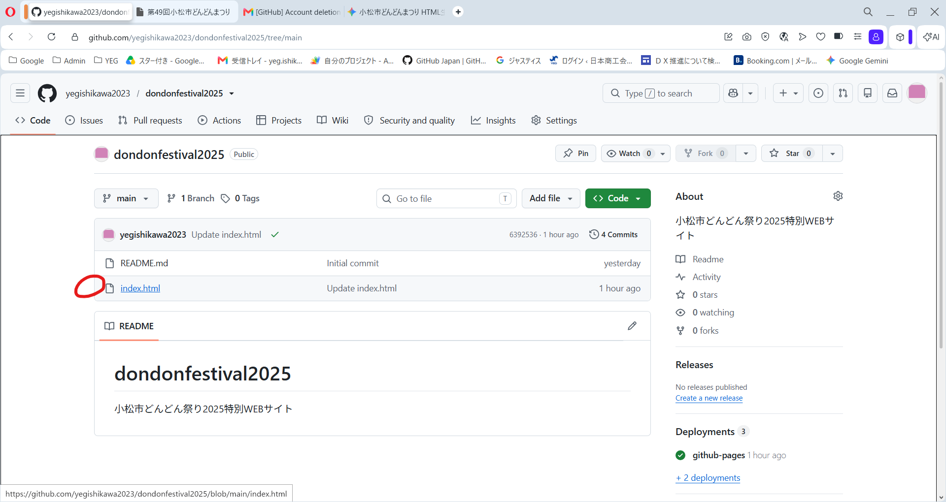
Task: Open the Releases heading link
Action: (694, 365)
